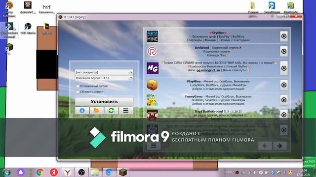The height and width of the screenshot is (177, 316).
Task: Select the OBS Studio desktop shortcut
Action: point(28,29)
